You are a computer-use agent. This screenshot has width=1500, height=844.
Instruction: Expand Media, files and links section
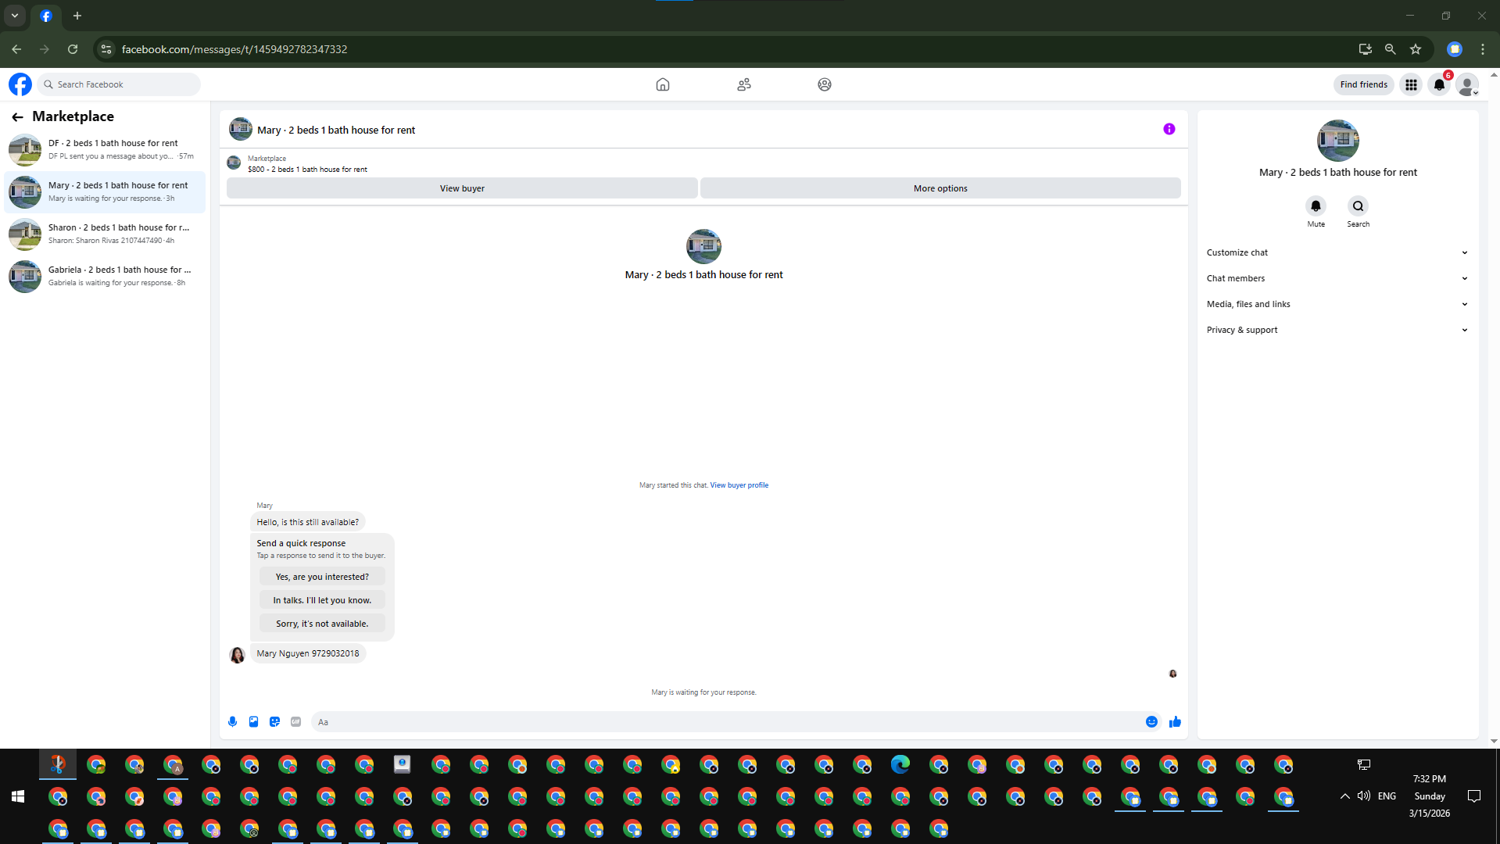coord(1337,304)
